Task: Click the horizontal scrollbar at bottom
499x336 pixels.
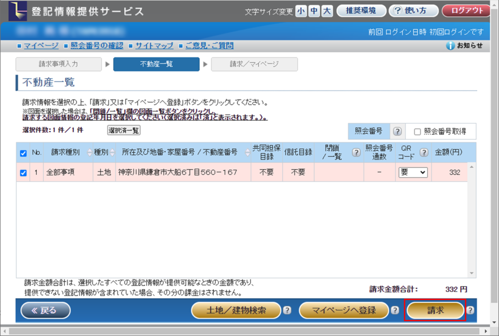Action: click(244, 332)
